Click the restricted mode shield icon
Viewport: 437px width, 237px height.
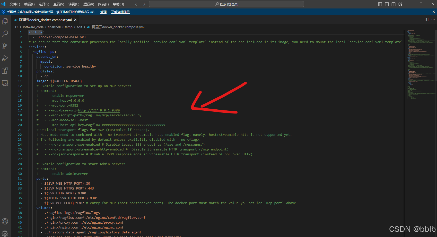3,12
